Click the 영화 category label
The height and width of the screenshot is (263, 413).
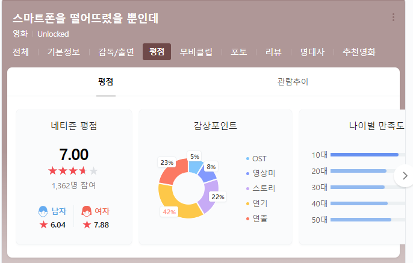(20, 34)
